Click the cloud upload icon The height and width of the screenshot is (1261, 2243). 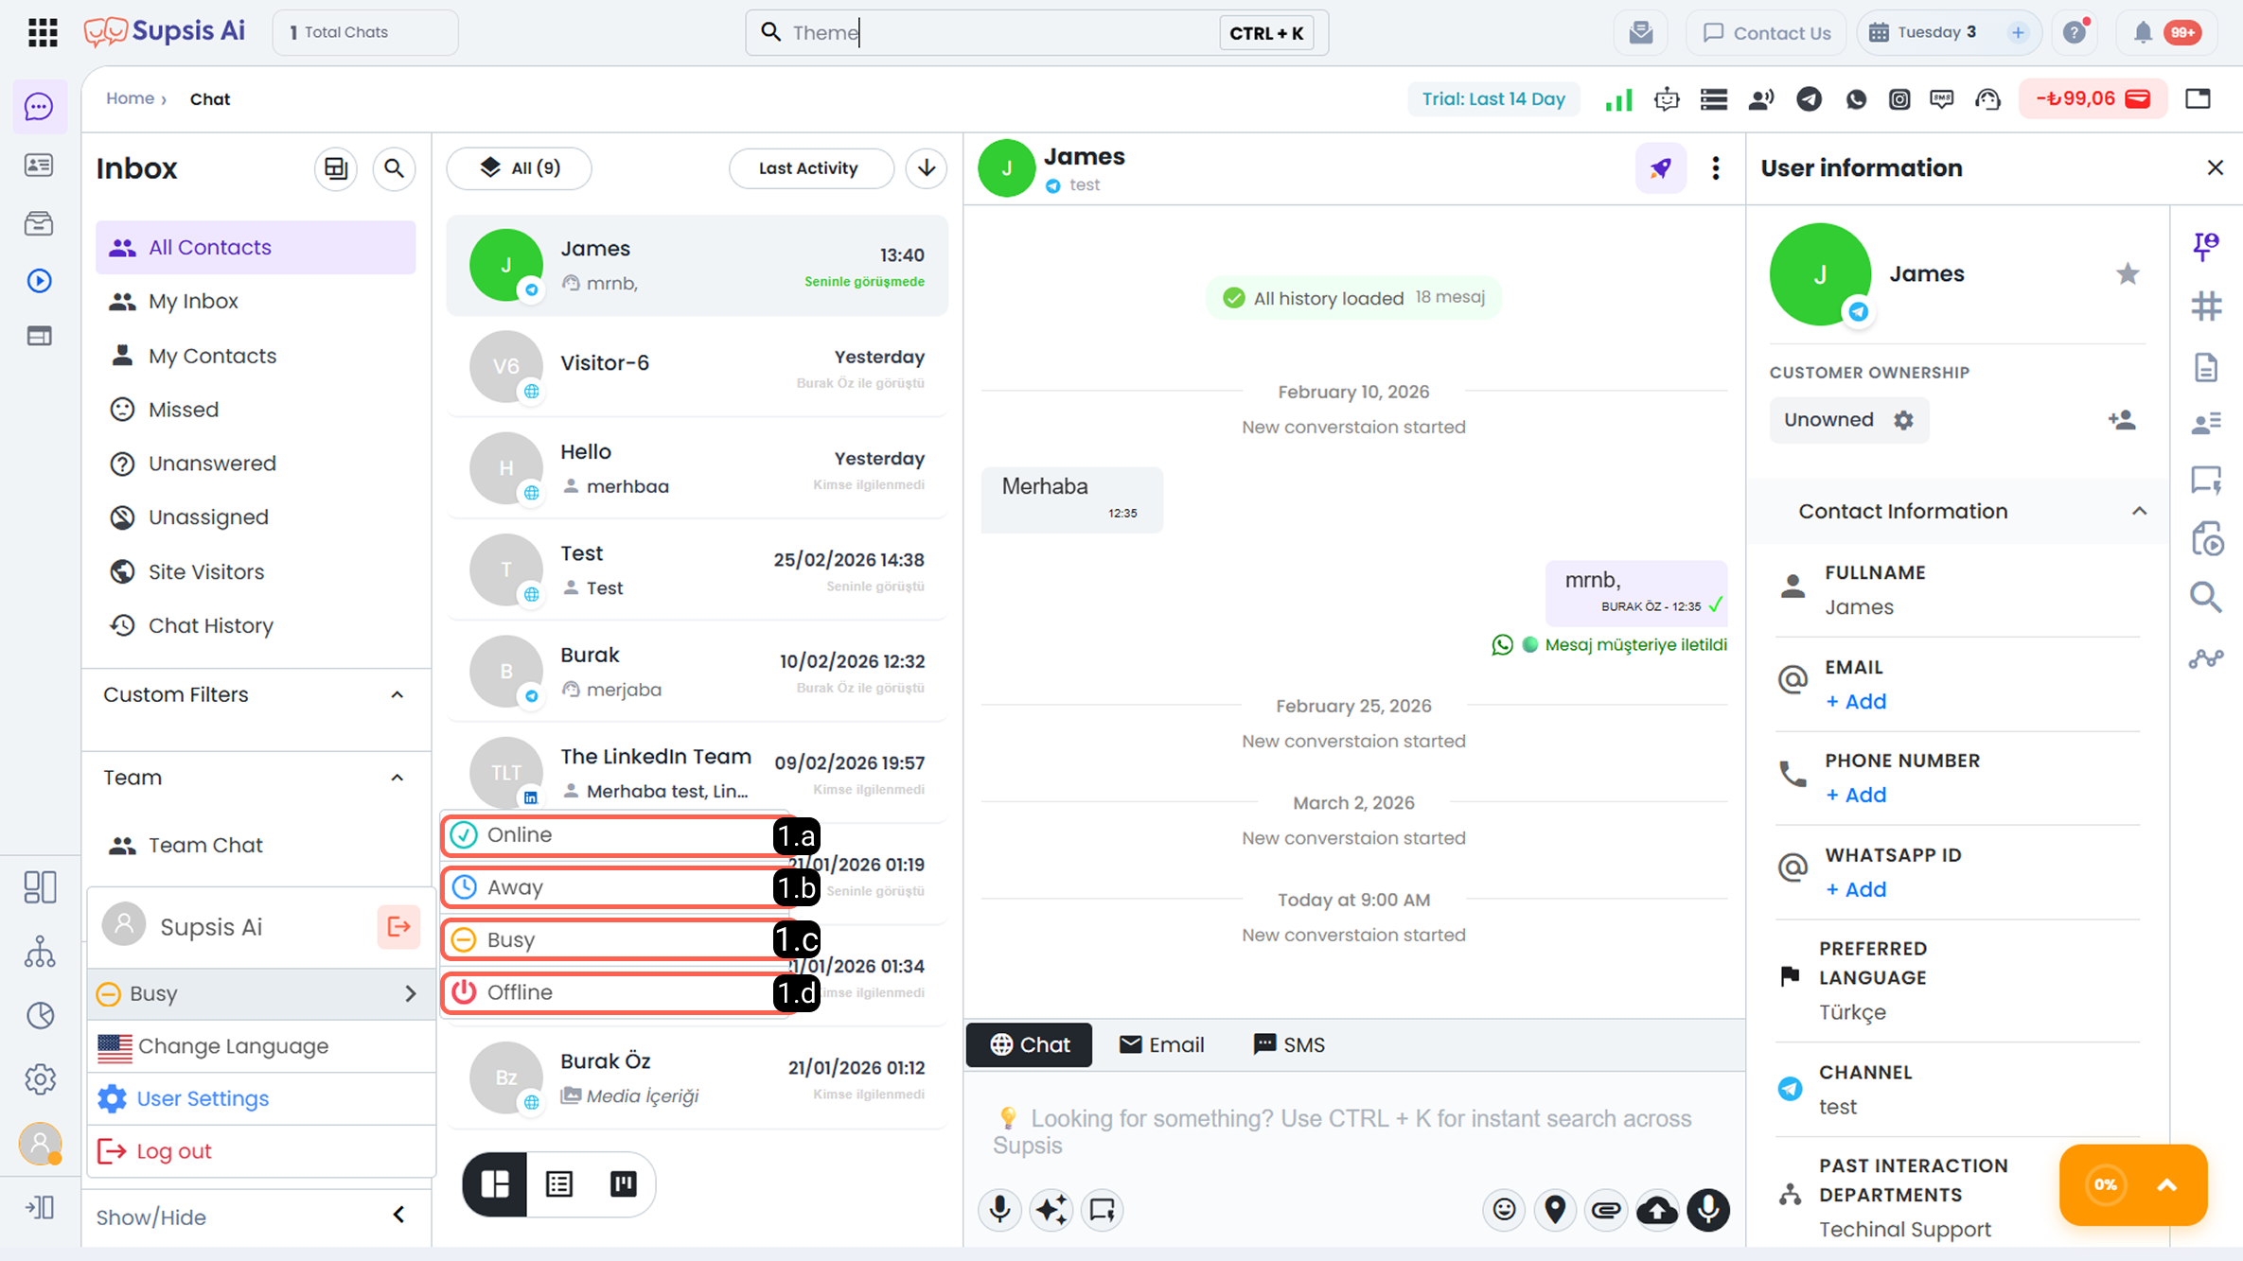coord(1657,1209)
